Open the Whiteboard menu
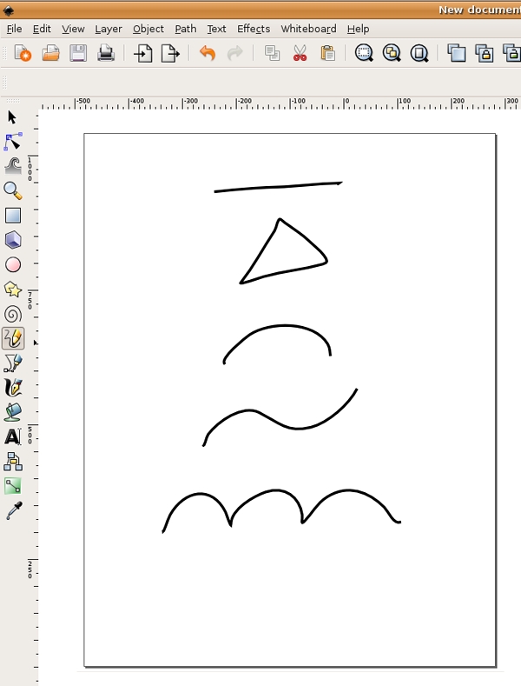The image size is (521, 686). point(308,29)
